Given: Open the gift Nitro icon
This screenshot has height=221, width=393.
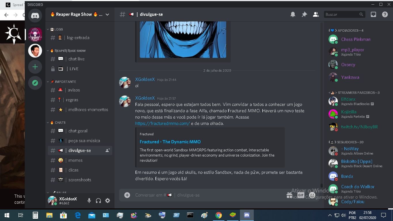Looking at the screenshot, I should point(289,195).
